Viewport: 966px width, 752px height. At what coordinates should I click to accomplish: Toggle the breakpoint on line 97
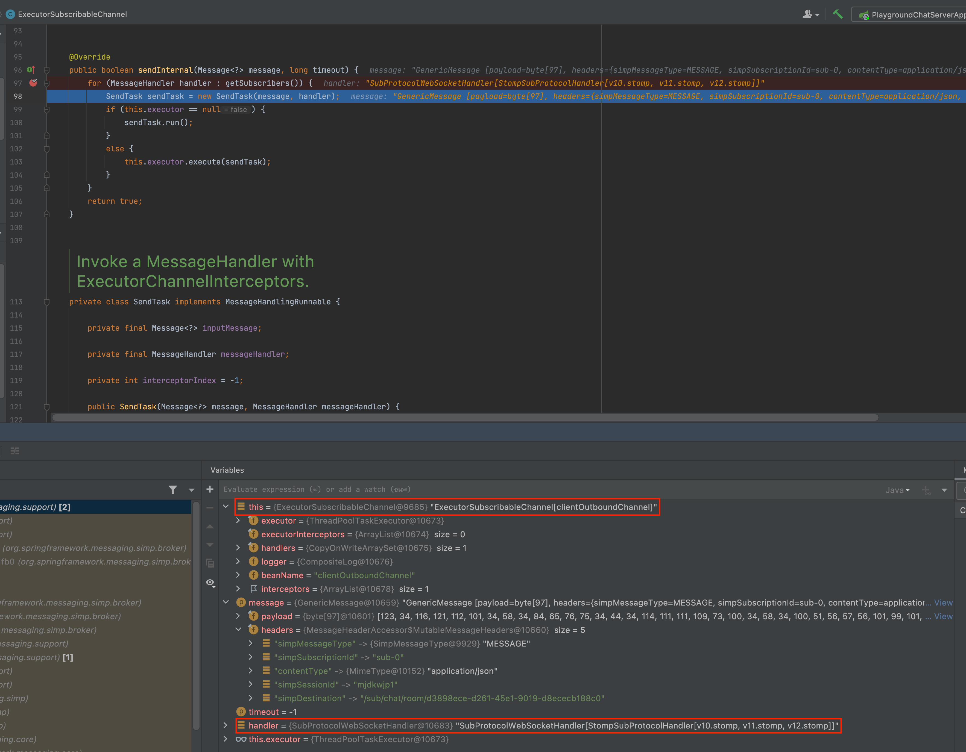(x=33, y=83)
